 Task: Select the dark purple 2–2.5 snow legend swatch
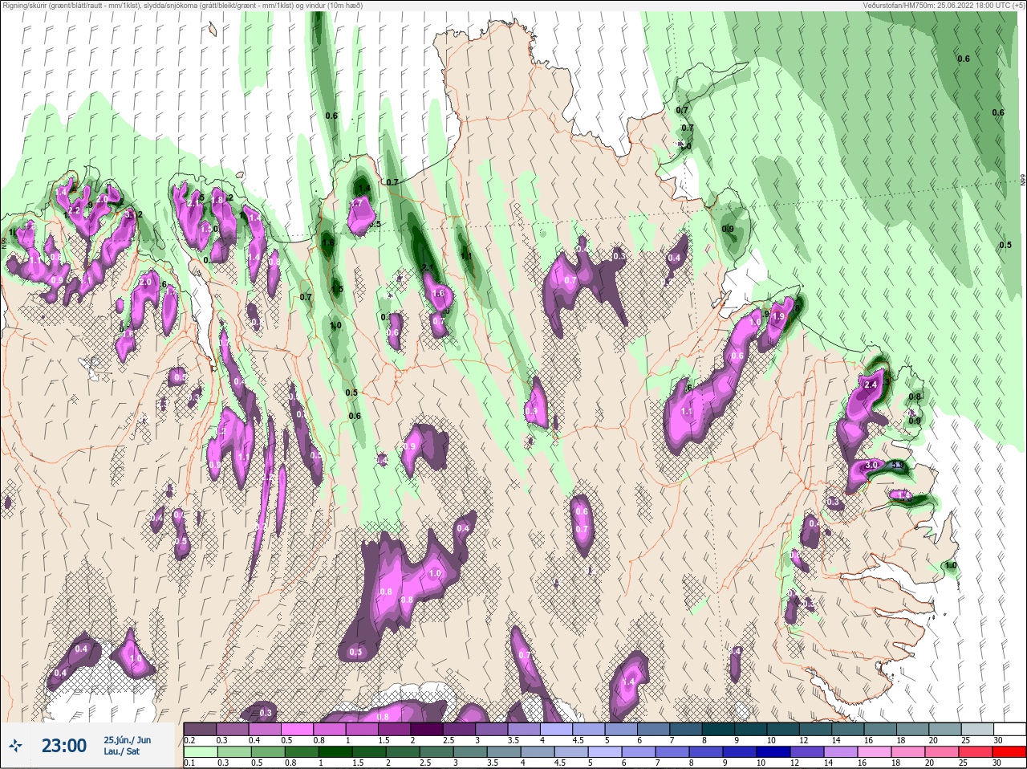[428, 729]
